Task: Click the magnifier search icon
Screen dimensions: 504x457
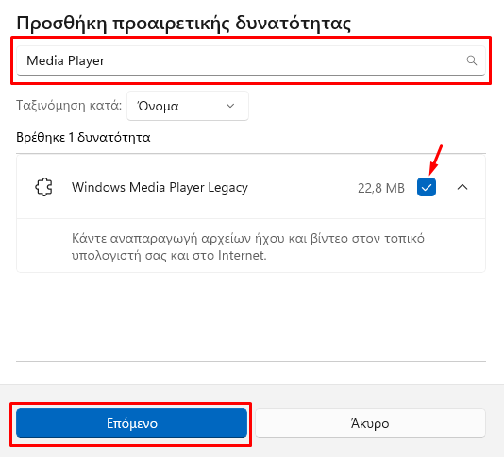Action: [472, 60]
